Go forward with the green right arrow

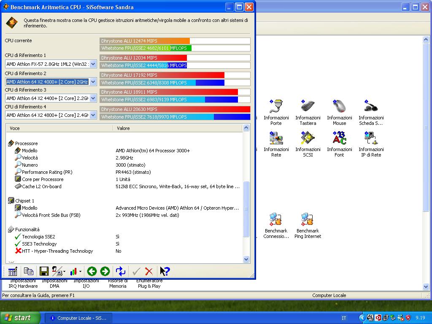pos(105,272)
